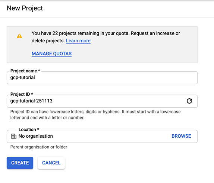Click the yellow warning triangle icon
214x183 pixels.
[19, 36]
